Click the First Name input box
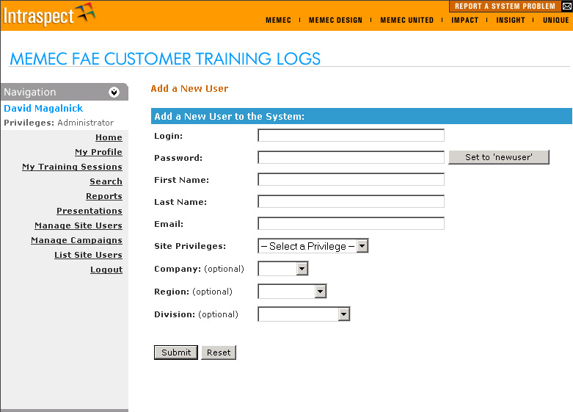Image resolution: width=573 pixels, height=412 pixels. (x=351, y=179)
